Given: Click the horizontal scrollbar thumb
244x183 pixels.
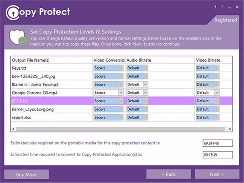Looking at the screenshot, I should coord(120,129).
